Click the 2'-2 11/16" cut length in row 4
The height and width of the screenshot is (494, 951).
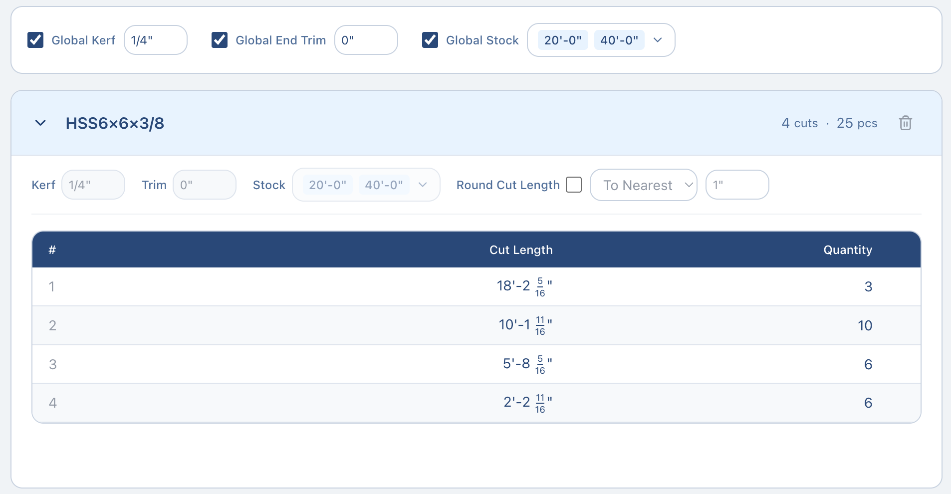click(527, 403)
